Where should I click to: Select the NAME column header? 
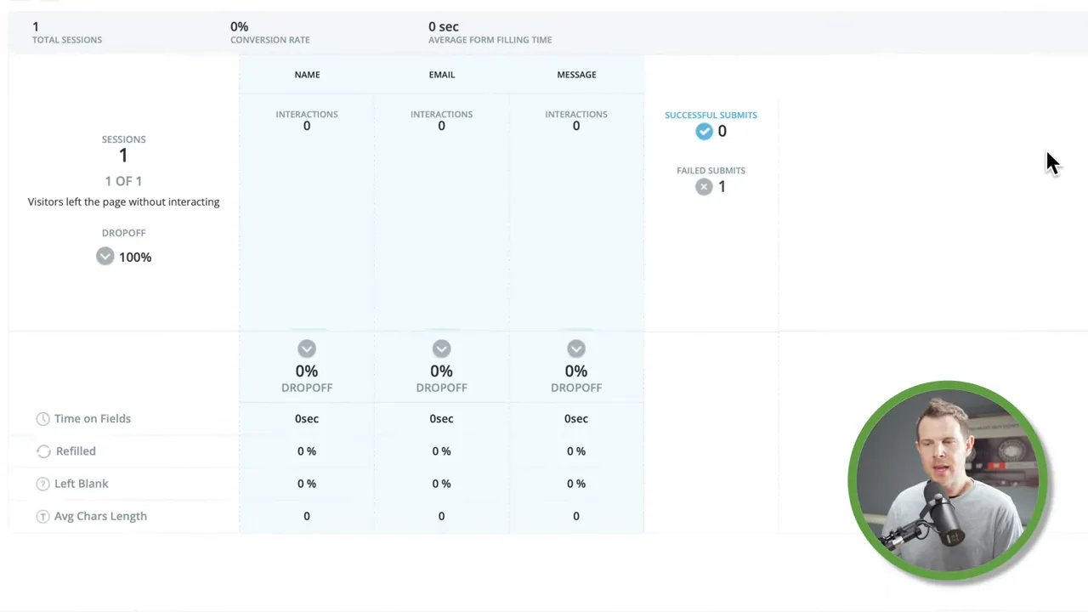pos(307,75)
